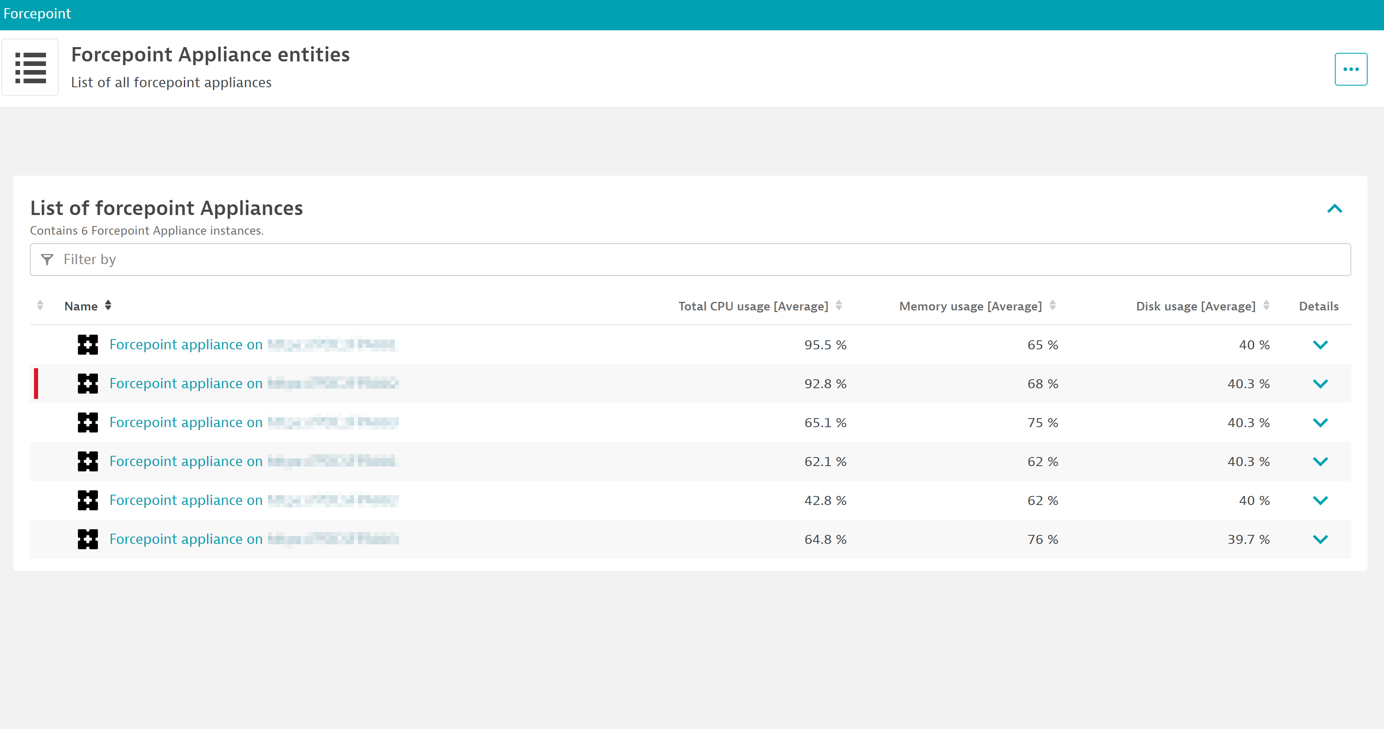Screen dimensions: 1384x729
Task: Open the appliance link with red status indicator
Action: [x=186, y=383]
